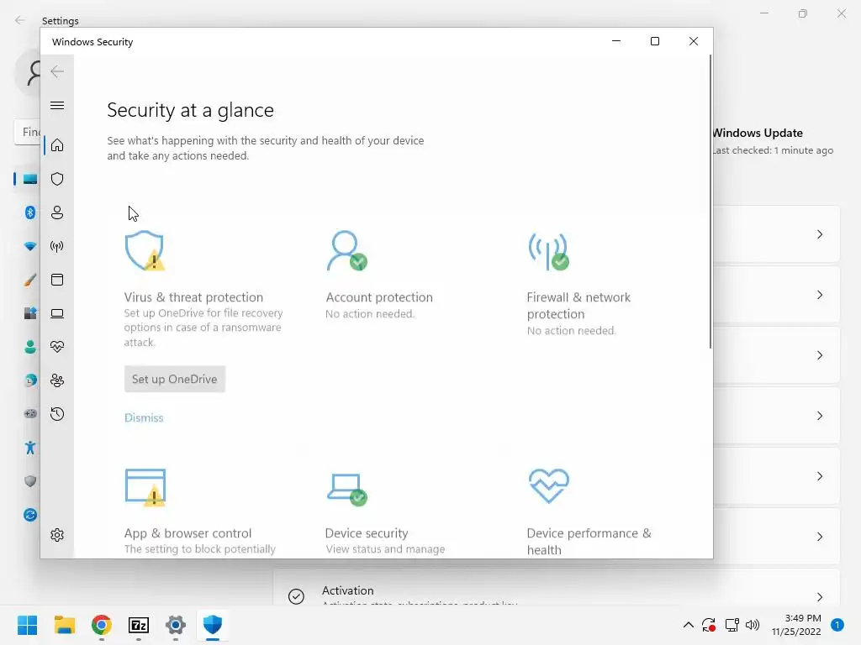Click the Virus & threat protection shield tile icon
The height and width of the screenshot is (645, 861).
(x=145, y=250)
